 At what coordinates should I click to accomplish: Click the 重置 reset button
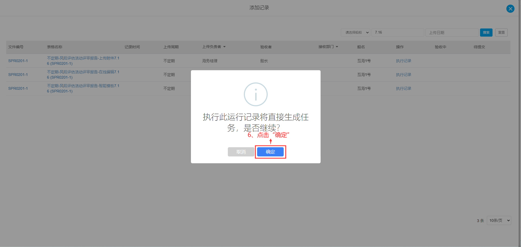pyautogui.click(x=501, y=33)
